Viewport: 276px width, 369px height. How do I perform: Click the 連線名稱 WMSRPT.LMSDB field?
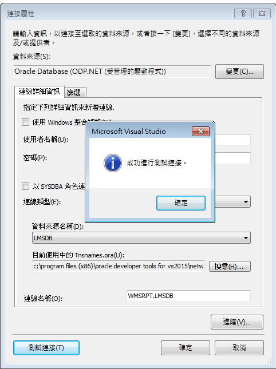coord(188,296)
